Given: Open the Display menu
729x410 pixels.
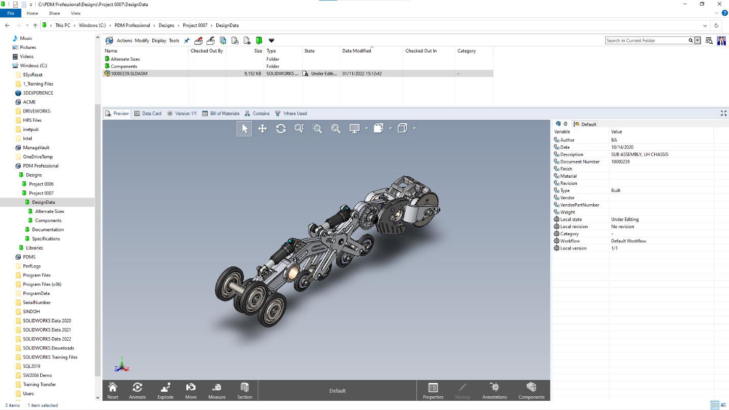Looking at the screenshot, I should point(159,41).
